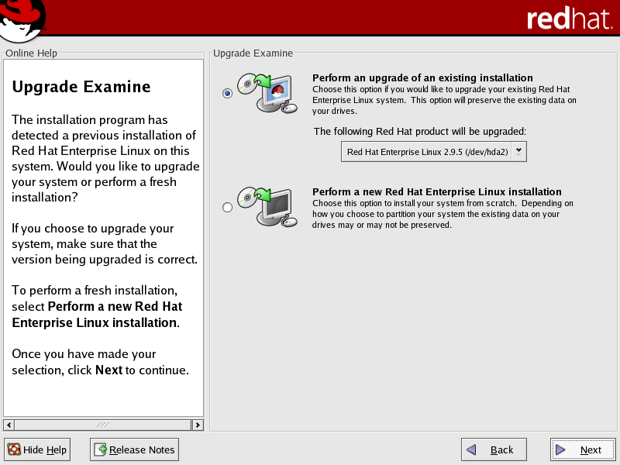Click the lifebuoy icon on Hide Help
The image size is (620, 465).
coord(14,449)
